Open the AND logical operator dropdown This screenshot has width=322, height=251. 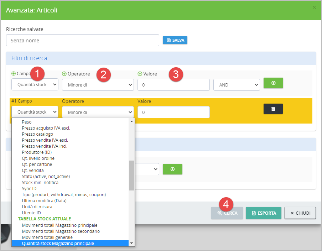click(x=237, y=85)
